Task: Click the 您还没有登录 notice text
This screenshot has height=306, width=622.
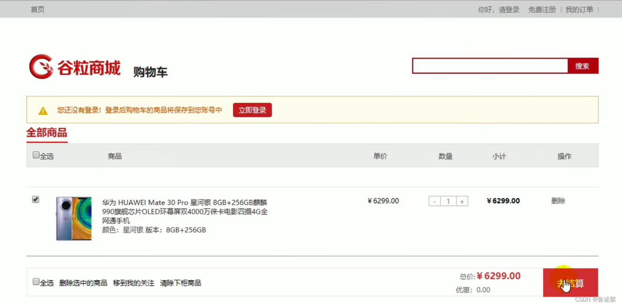Action: point(140,110)
